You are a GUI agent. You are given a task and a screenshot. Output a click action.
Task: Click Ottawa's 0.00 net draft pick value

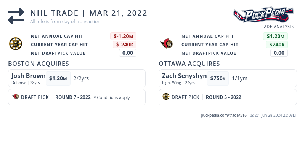click(x=279, y=53)
